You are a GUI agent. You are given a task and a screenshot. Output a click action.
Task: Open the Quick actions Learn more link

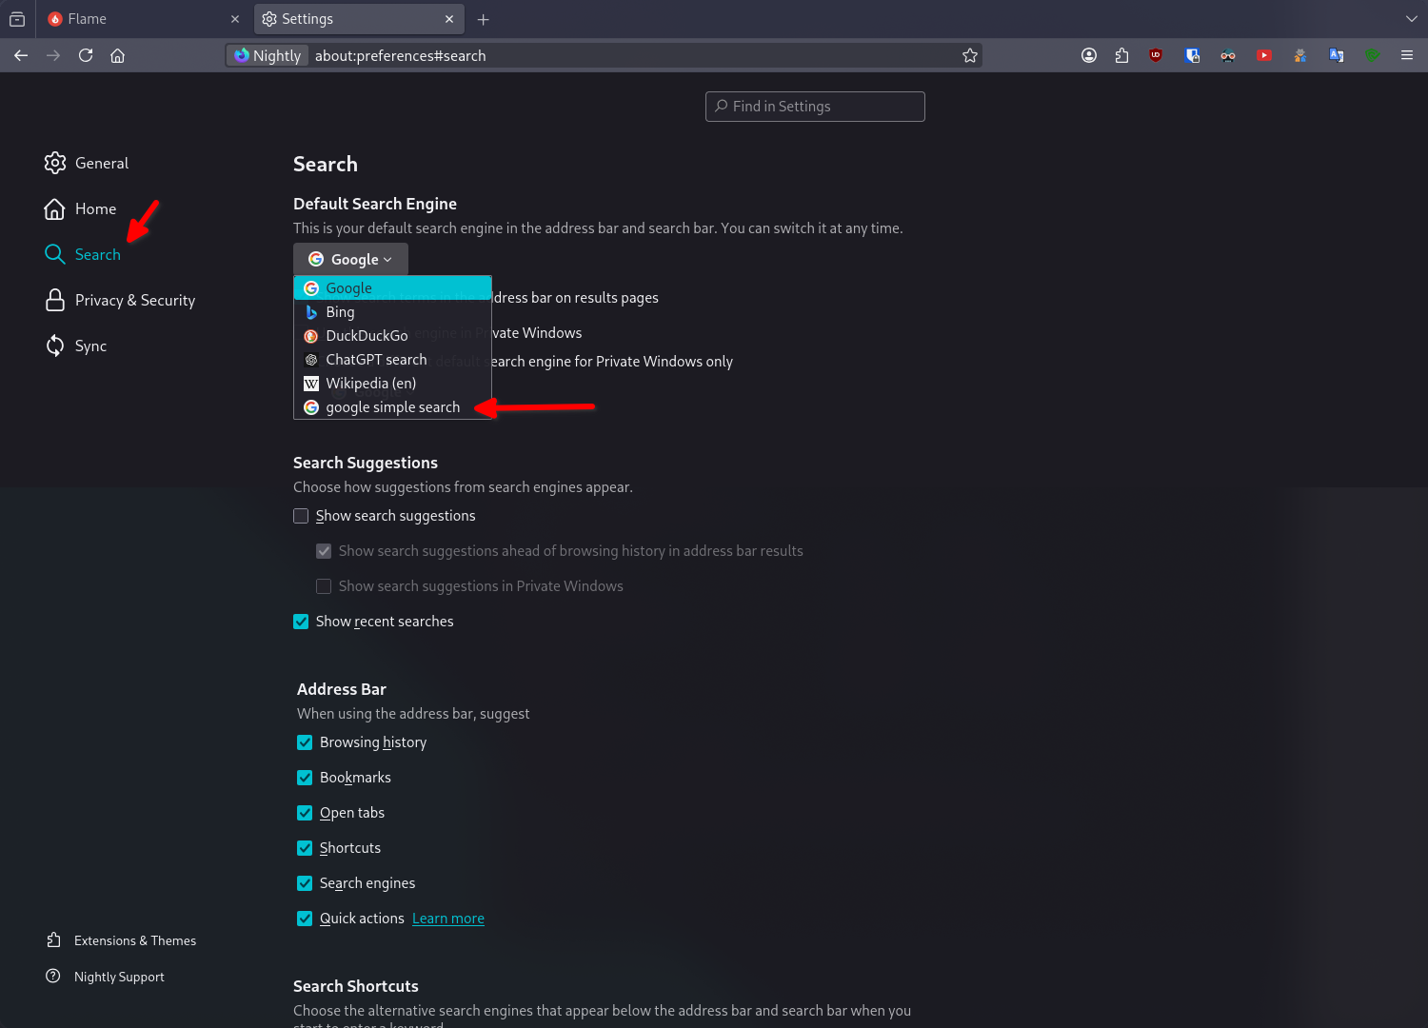tap(448, 919)
